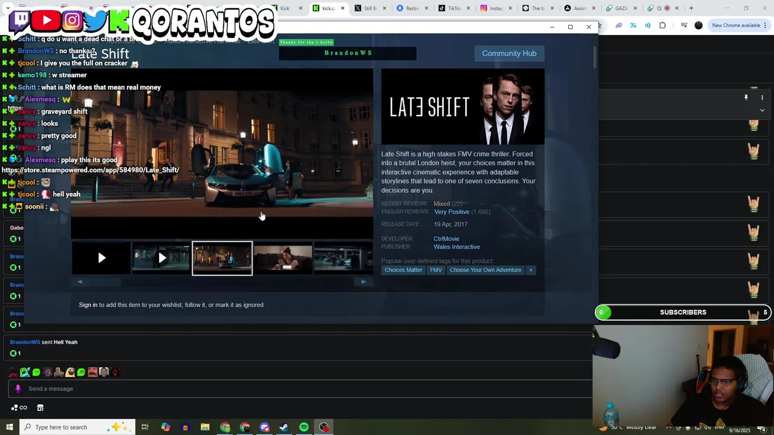Click BrandonWS username in sent message
This screenshot has height=435, width=774.
point(25,343)
